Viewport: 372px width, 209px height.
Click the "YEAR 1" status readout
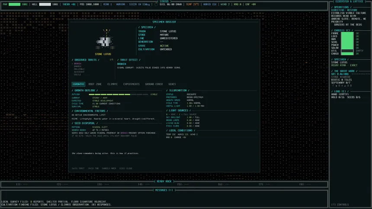[x=107, y=4]
